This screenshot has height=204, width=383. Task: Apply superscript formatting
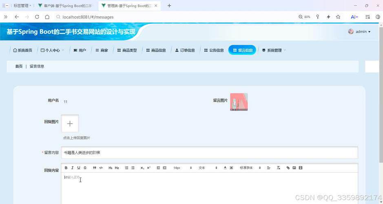[149, 168]
